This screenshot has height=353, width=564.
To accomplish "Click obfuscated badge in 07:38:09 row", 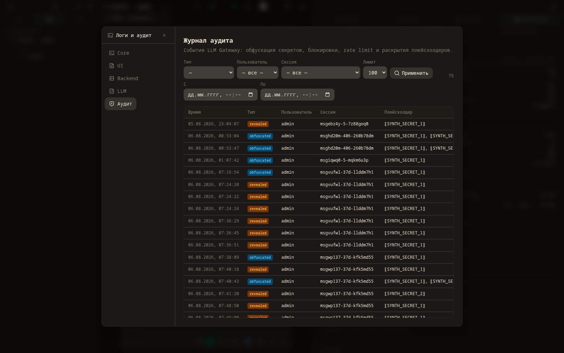I will click(260, 257).
